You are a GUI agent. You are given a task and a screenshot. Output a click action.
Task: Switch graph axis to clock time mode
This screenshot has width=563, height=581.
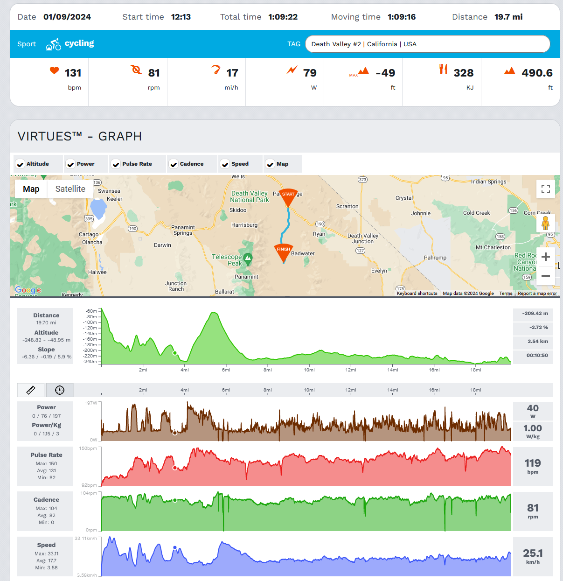pos(59,390)
